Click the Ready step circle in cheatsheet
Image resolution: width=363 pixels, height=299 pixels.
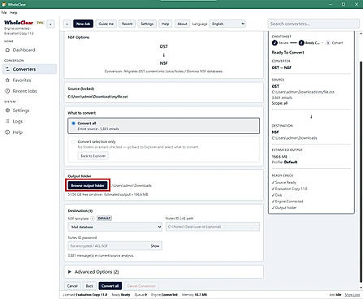coord(301,43)
